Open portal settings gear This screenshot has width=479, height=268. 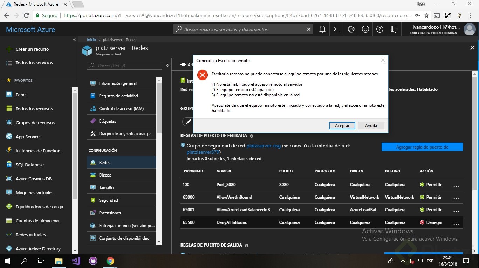pyautogui.click(x=351, y=29)
